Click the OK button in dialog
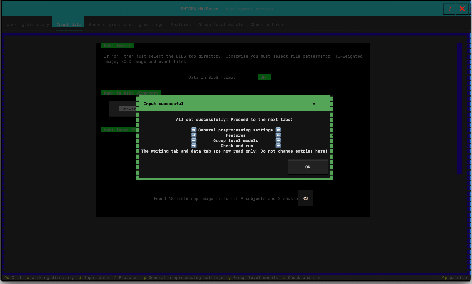The width and height of the screenshot is (472, 284). 308,167
